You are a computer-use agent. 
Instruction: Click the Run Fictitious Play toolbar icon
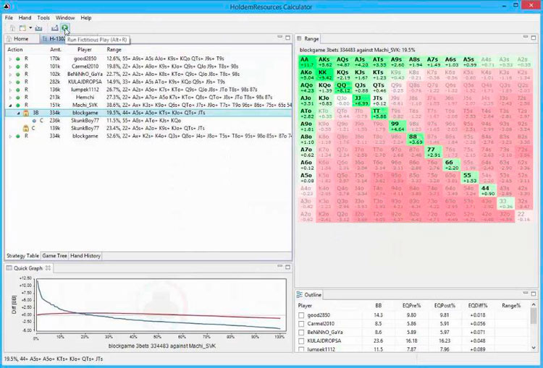click(65, 27)
